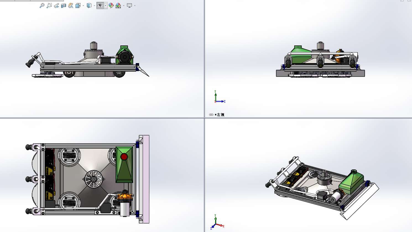Click the Display Style cube icon

(x=89, y=6)
